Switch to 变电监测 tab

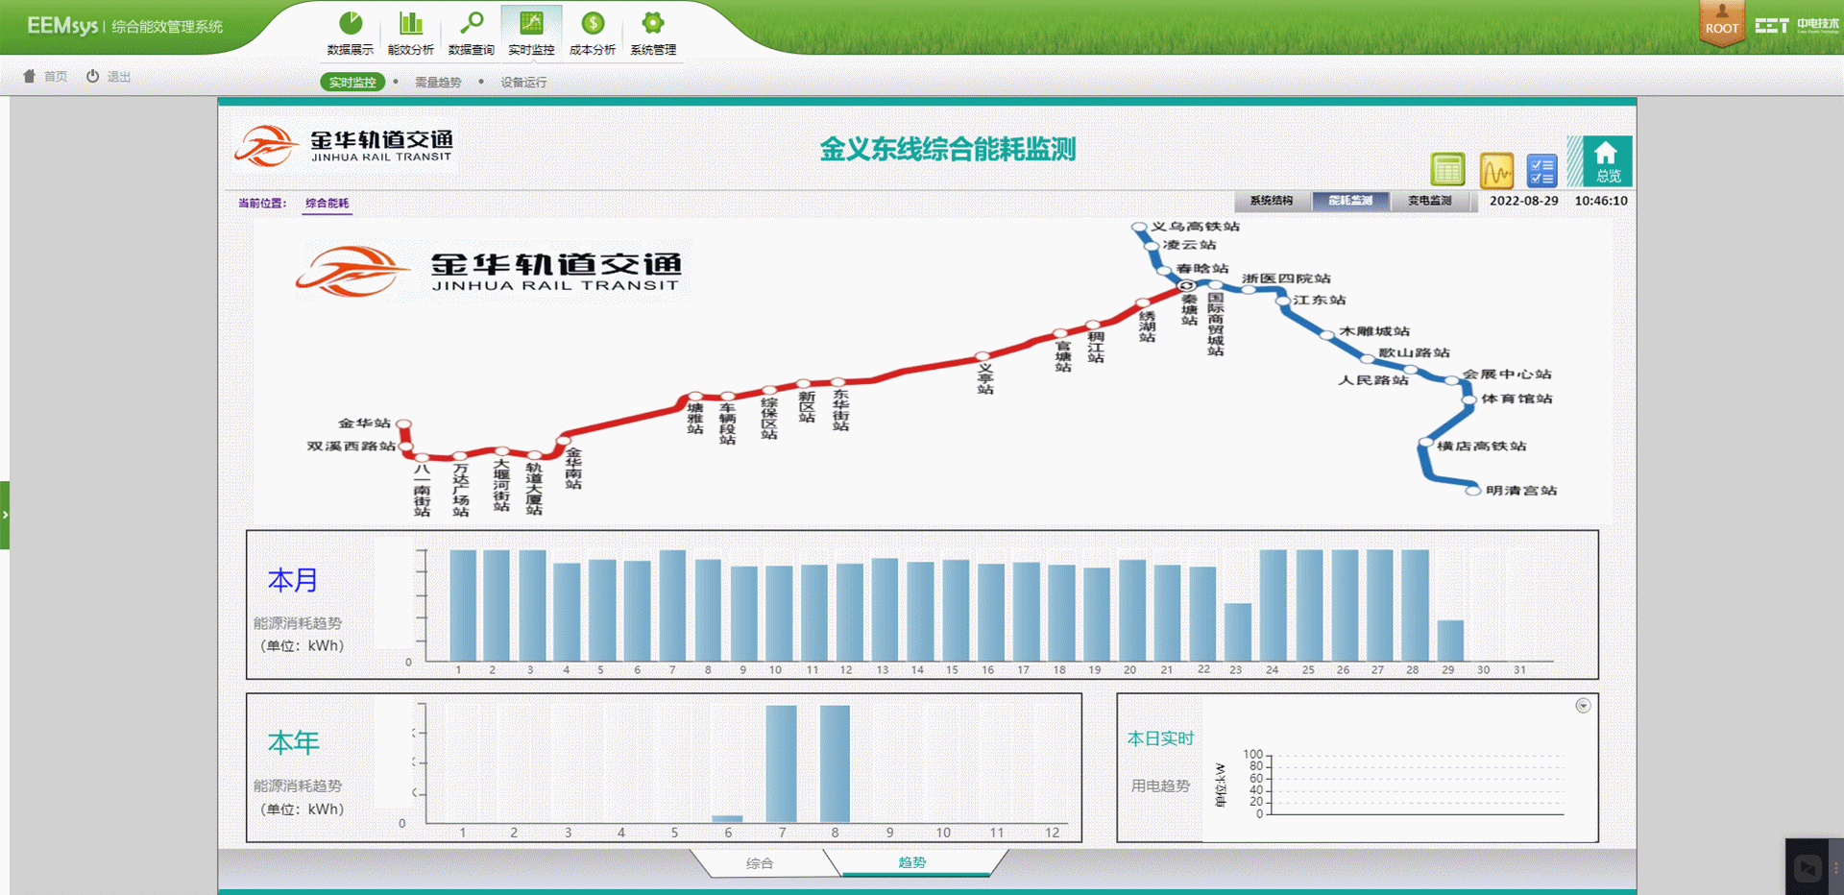tap(1429, 201)
